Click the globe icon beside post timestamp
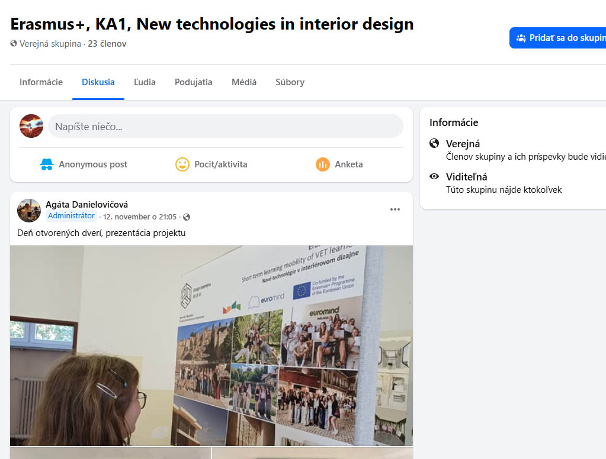Image resolution: width=606 pixels, height=459 pixels. 187,217
